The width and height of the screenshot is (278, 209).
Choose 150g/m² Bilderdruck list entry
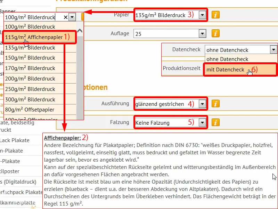pos(40,58)
